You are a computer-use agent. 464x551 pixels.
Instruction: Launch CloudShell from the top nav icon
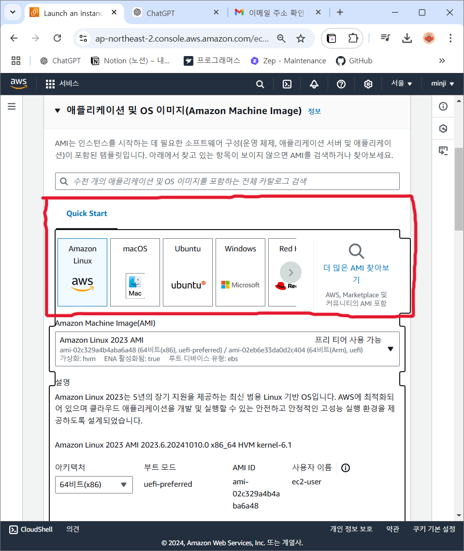pyautogui.click(x=287, y=84)
